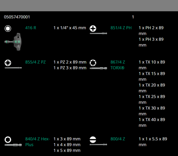Click the TORX six-lobe profile icon
This screenshot has width=178, height=156.
(93, 63)
